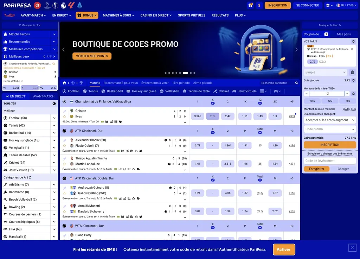Delete bets with the trash icon
360x259 pixels.
coord(352,72)
